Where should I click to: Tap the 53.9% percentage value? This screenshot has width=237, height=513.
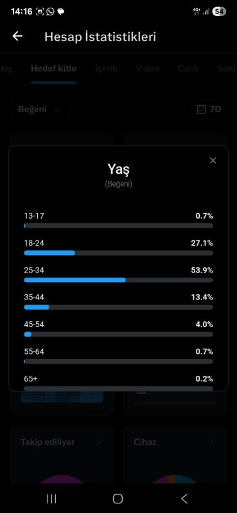pyautogui.click(x=202, y=270)
